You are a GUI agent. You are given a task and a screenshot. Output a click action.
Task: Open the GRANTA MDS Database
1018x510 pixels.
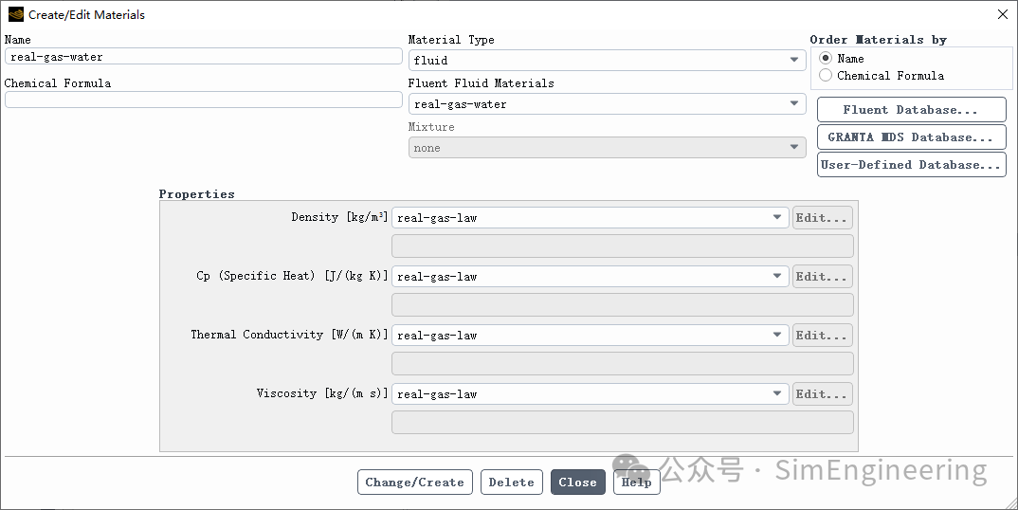[912, 137]
